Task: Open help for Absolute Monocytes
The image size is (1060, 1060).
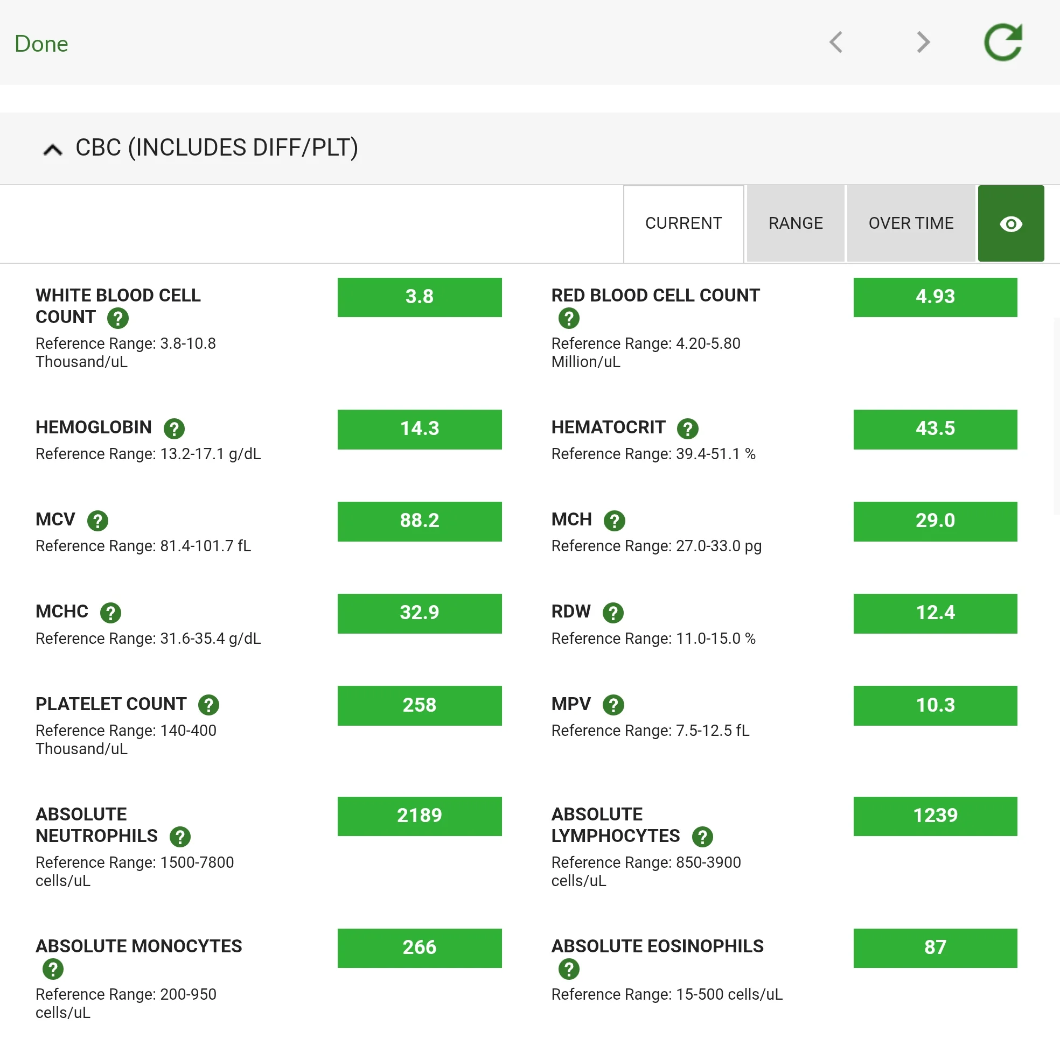Action: point(53,969)
